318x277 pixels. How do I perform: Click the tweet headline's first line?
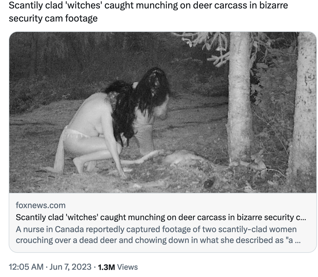tap(148, 6)
